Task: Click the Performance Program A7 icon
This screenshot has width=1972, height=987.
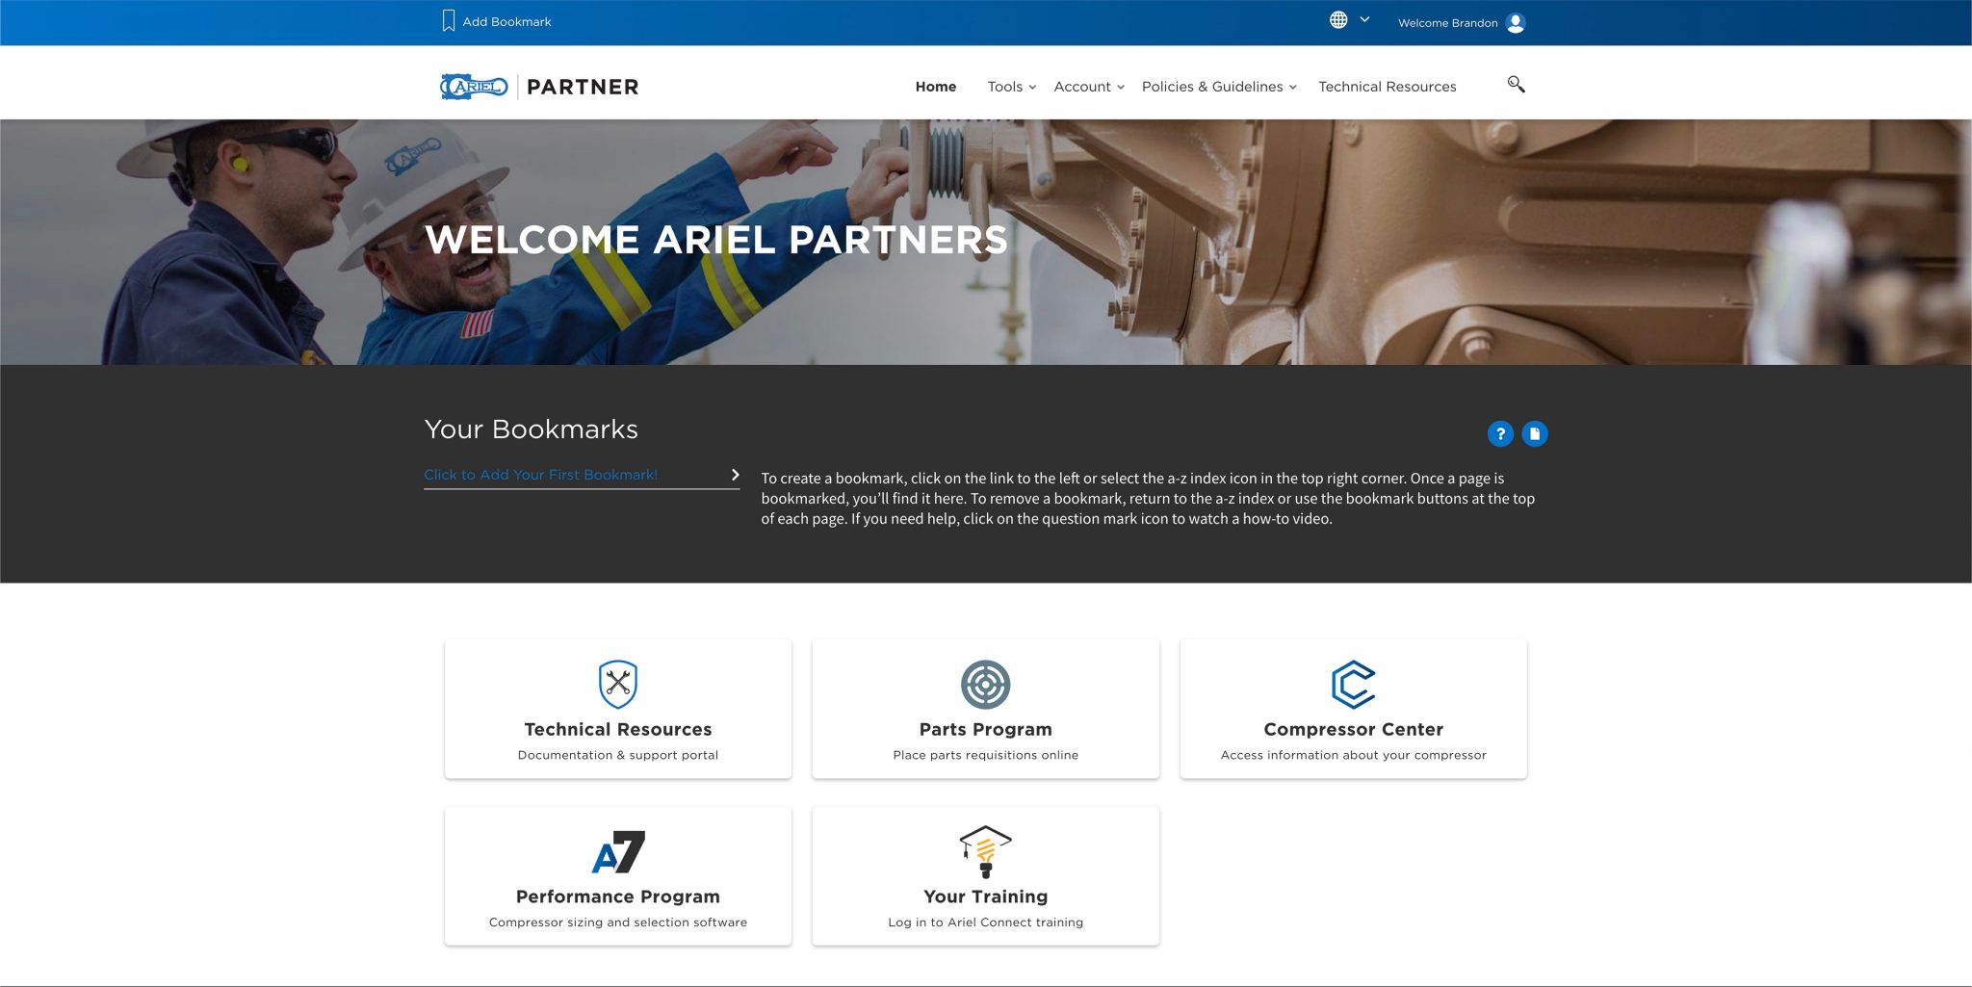Action: click(618, 852)
